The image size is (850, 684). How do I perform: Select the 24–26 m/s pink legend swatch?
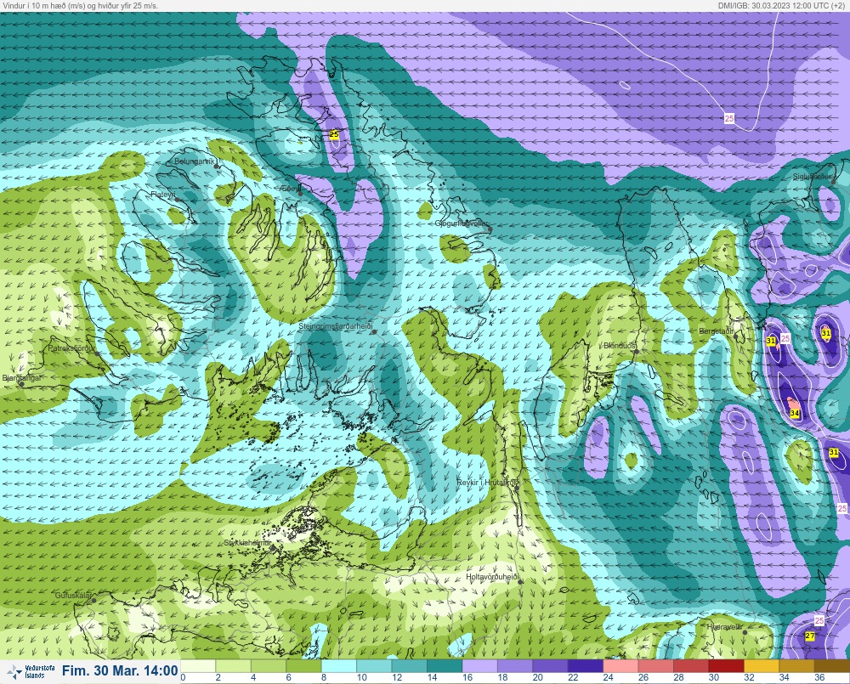point(620,665)
